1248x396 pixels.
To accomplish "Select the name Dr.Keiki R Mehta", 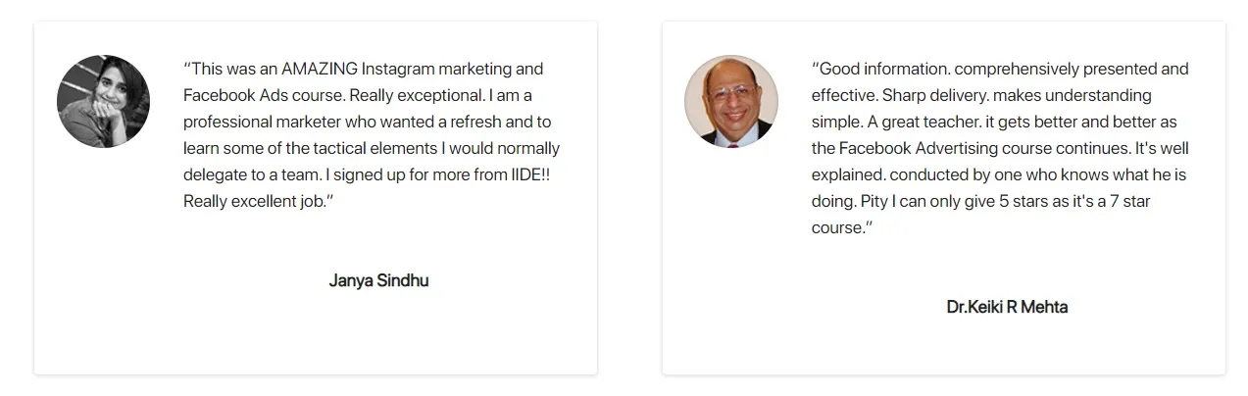I will tap(1007, 307).
